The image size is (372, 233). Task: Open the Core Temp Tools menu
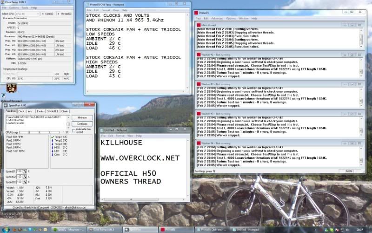click(25, 8)
